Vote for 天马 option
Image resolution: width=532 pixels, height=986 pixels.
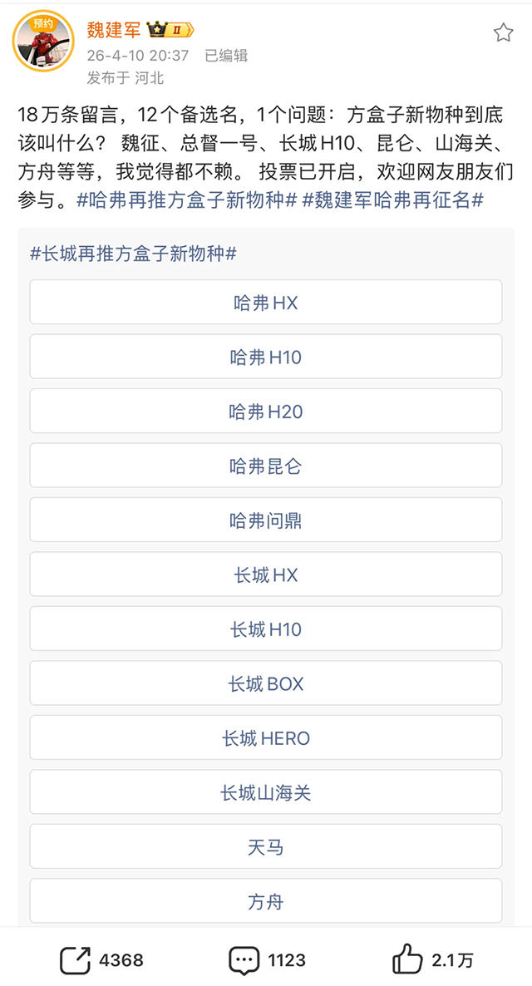(266, 847)
